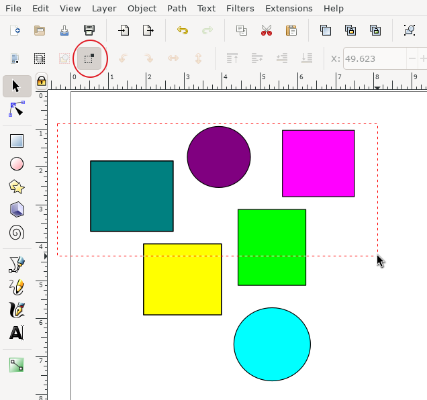Click the vertical ruler
Screen dimensions: 427x400
[42, 245]
